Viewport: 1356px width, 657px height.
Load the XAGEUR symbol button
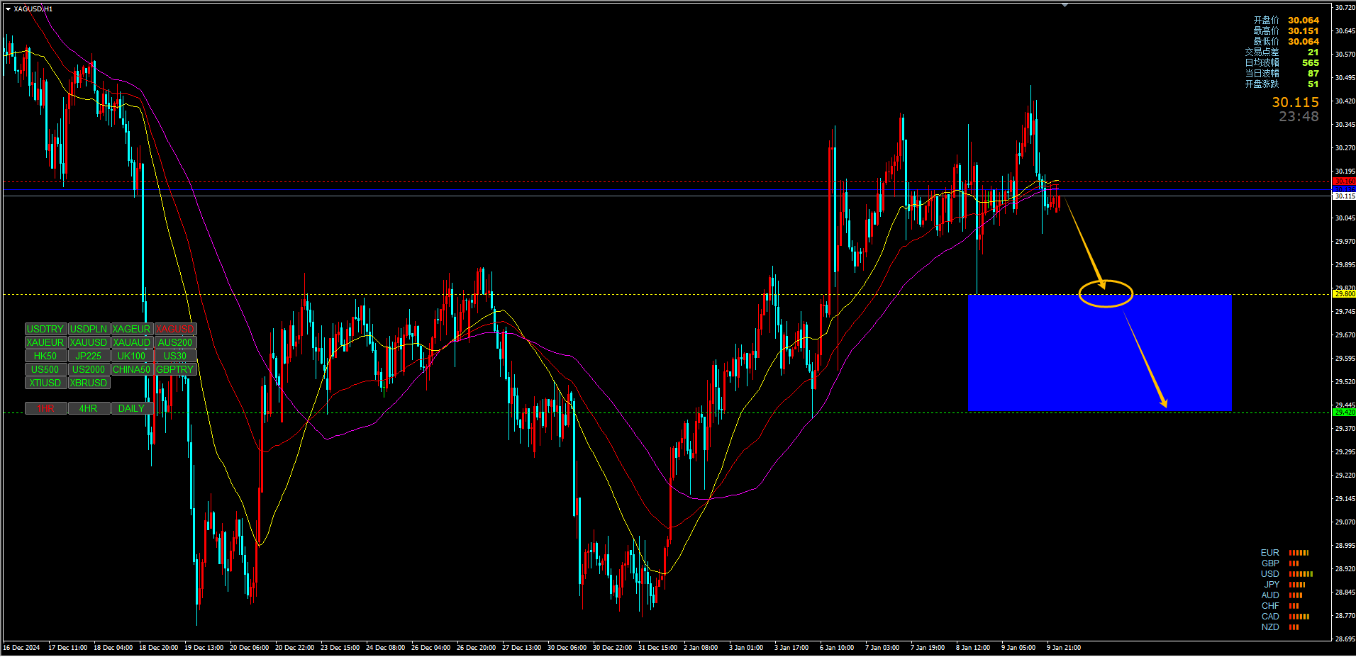132,329
